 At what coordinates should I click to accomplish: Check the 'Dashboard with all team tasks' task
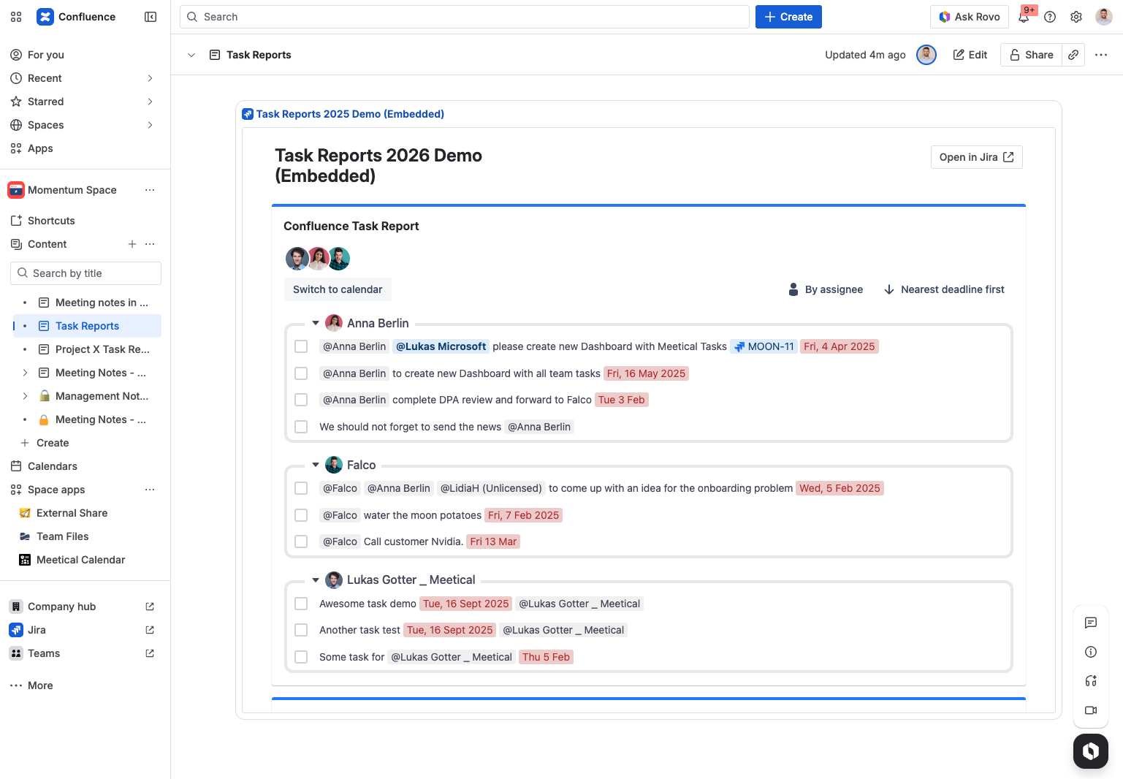point(301,373)
